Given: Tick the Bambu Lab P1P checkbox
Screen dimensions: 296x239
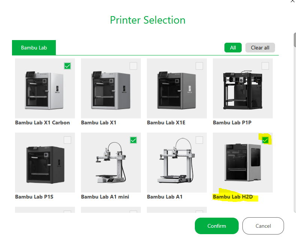Looking at the screenshot, I should (x=265, y=66).
